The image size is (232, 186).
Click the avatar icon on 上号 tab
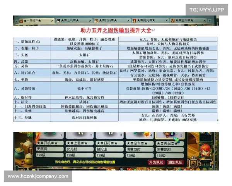[58, 21]
